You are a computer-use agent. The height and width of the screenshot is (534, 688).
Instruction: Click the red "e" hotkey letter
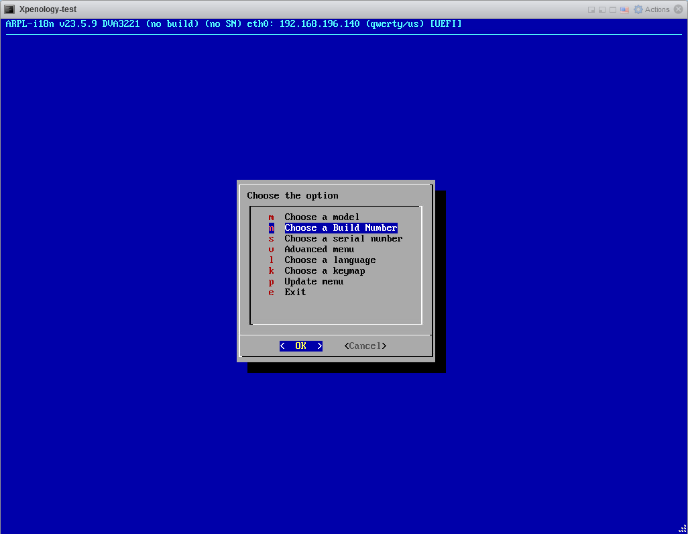tap(271, 292)
